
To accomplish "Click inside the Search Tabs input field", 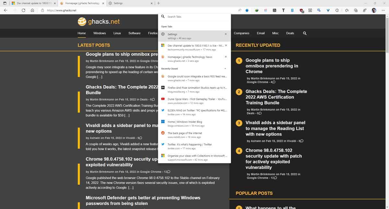I will [x=194, y=16].
